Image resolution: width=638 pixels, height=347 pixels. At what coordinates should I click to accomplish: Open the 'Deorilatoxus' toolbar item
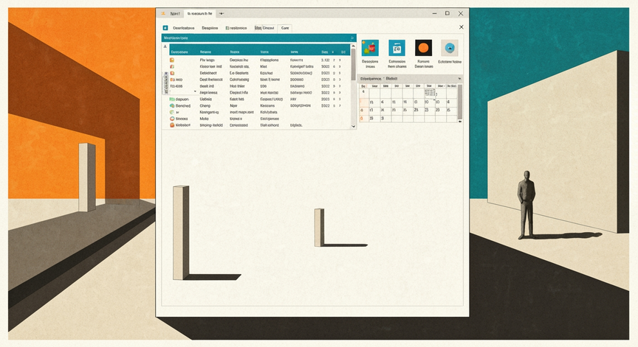click(184, 28)
